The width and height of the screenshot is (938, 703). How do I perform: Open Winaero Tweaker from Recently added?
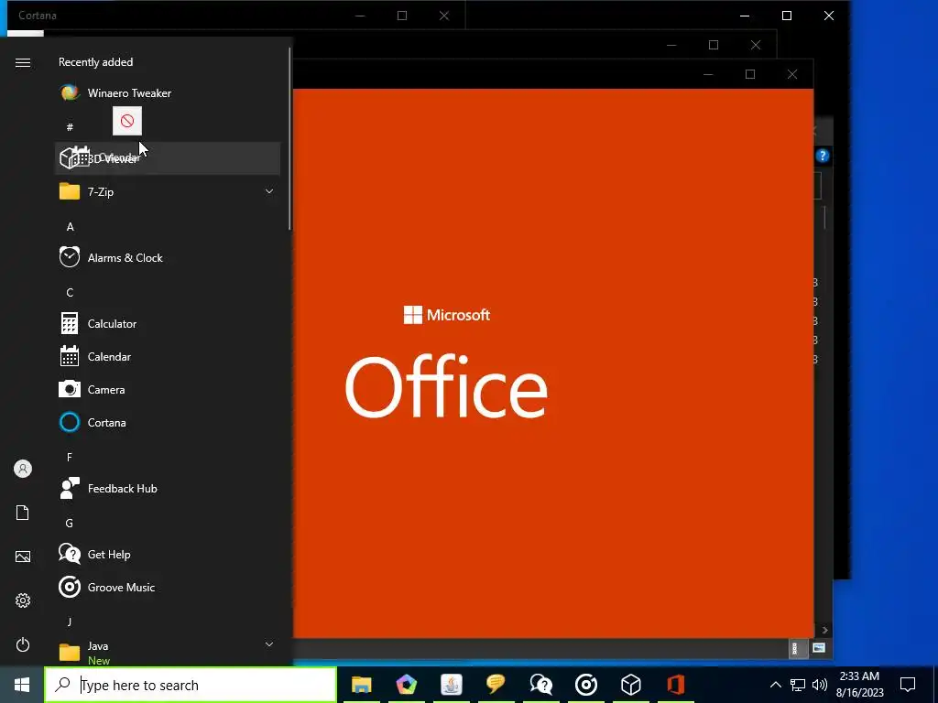point(168,93)
